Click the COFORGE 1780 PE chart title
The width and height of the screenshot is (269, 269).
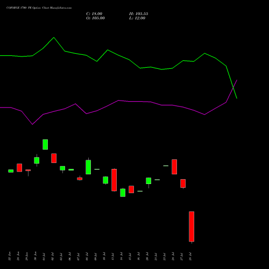39,8
